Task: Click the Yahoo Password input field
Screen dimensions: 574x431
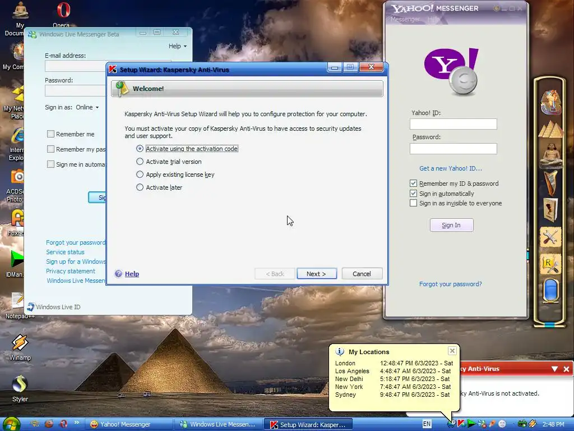Action: (453, 148)
